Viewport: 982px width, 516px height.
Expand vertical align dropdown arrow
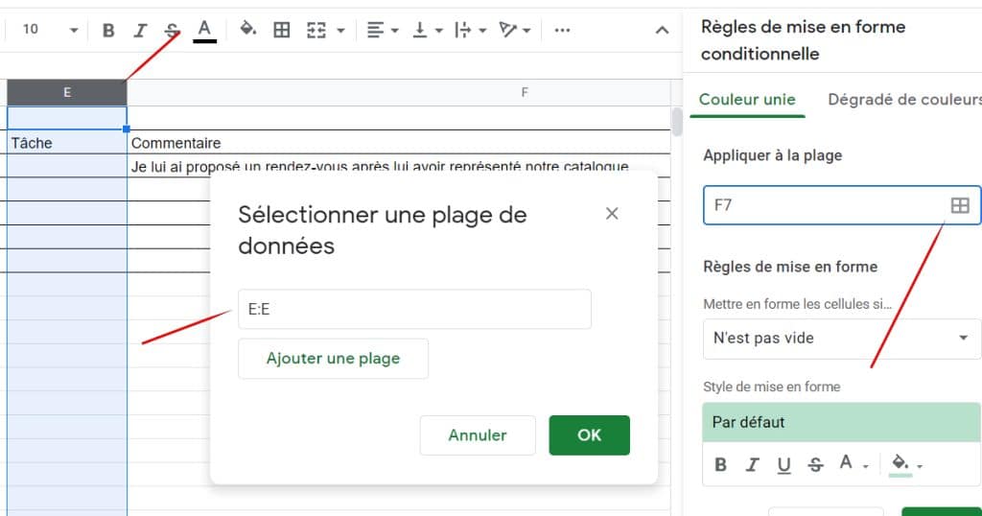pos(438,30)
